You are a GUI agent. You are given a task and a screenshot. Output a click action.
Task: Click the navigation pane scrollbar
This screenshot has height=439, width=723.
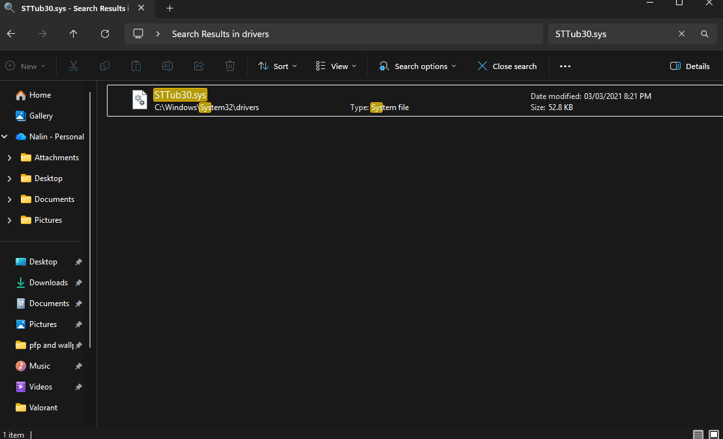[90, 220]
